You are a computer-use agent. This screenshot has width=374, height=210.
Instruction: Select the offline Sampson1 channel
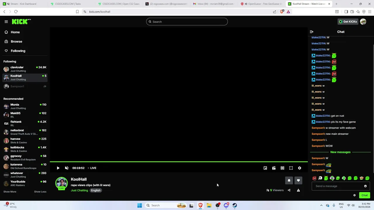click(25, 86)
